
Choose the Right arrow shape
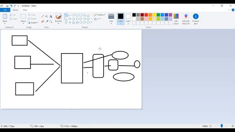(x=81, y=19)
